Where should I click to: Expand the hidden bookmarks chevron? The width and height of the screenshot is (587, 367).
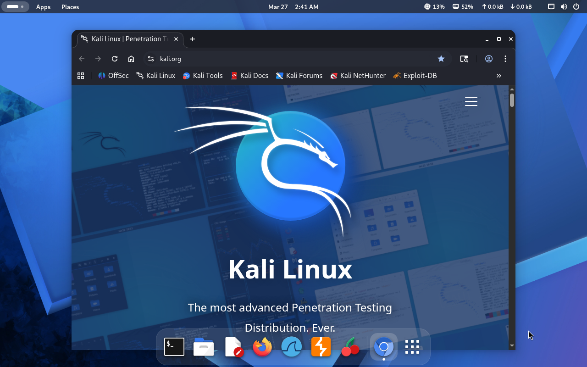point(499,76)
